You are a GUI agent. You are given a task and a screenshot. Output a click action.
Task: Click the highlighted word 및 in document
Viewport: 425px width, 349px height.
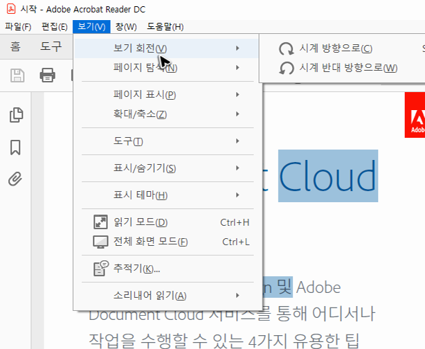[x=284, y=287]
